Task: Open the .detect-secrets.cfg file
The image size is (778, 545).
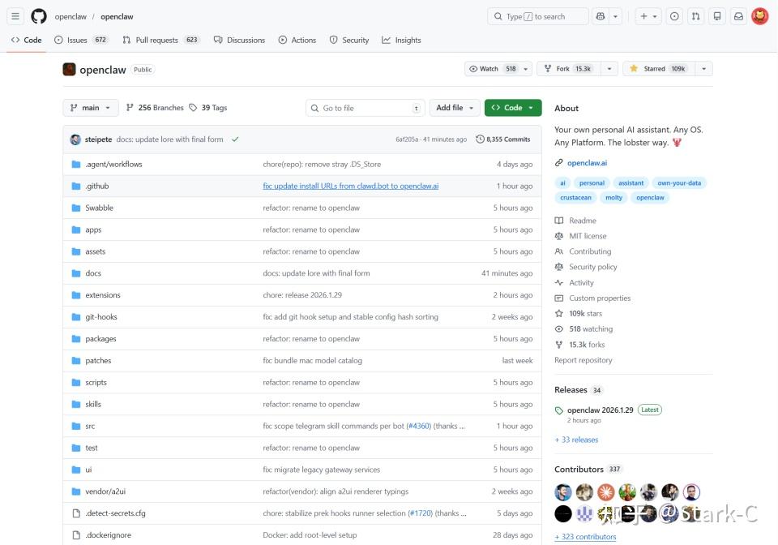Action: 115,513
